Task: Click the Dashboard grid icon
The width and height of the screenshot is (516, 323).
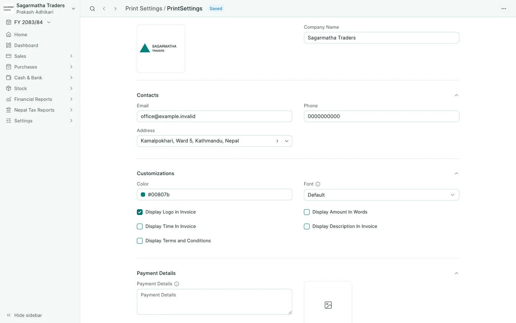Action: (x=9, y=45)
